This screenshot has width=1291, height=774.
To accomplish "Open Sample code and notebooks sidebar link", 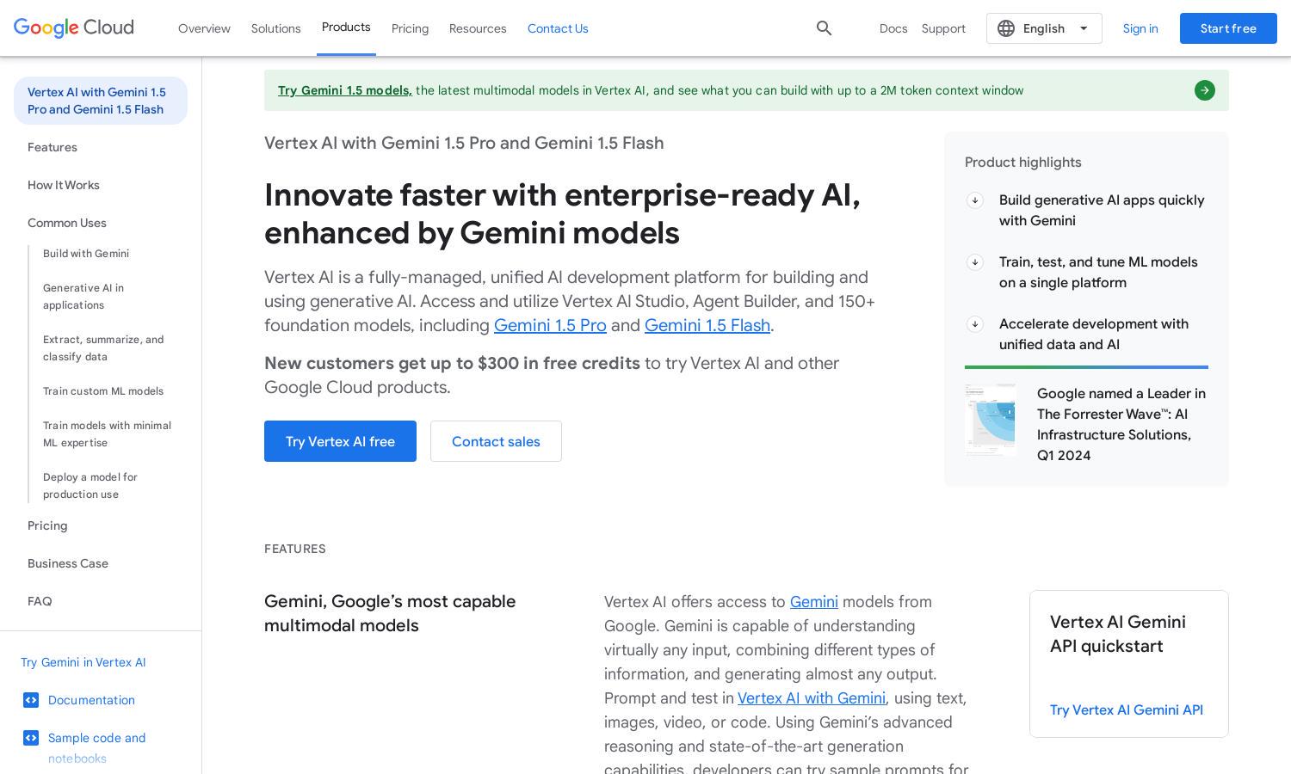I will point(96,748).
